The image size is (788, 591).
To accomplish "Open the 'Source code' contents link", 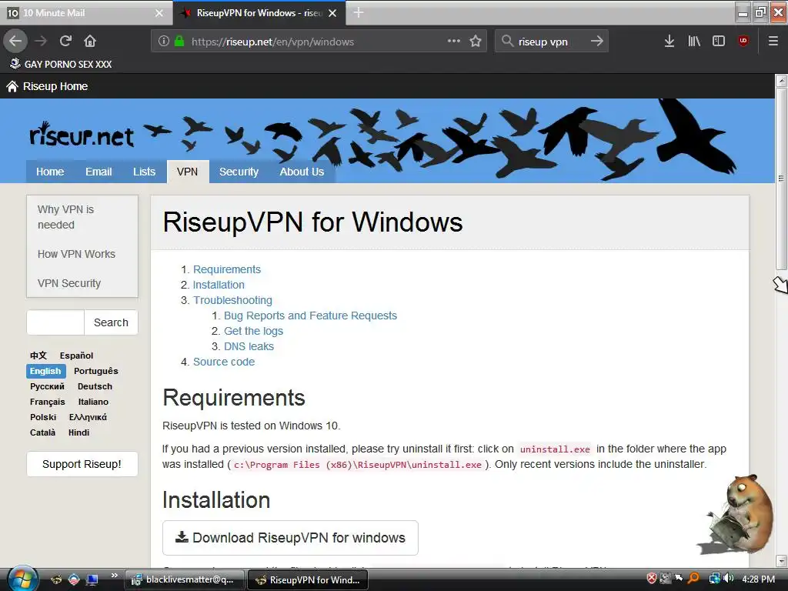I will 224,362.
